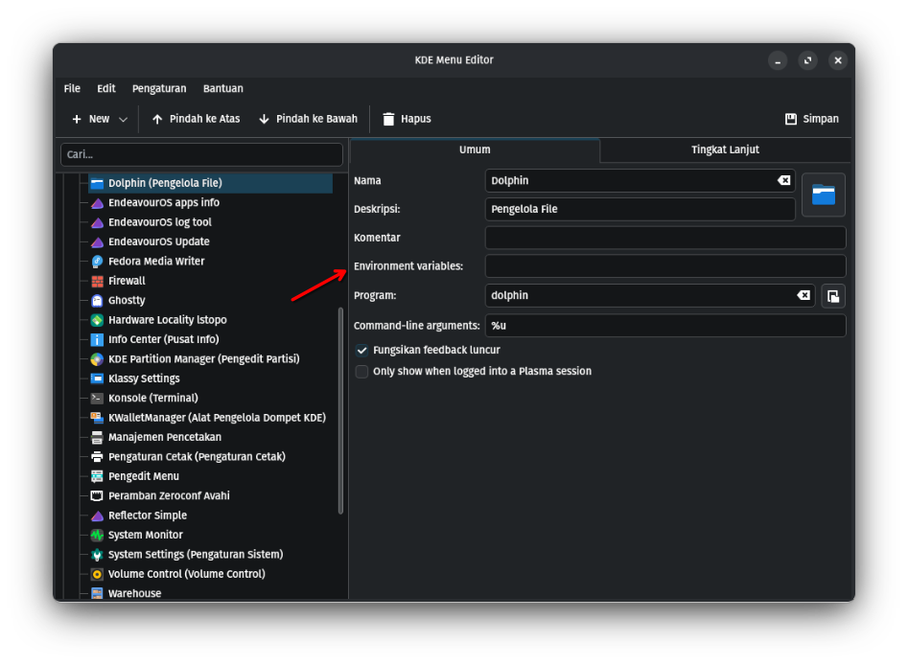Clear the Nama field with its clear icon
The height and width of the screenshot is (665, 908).
[783, 180]
